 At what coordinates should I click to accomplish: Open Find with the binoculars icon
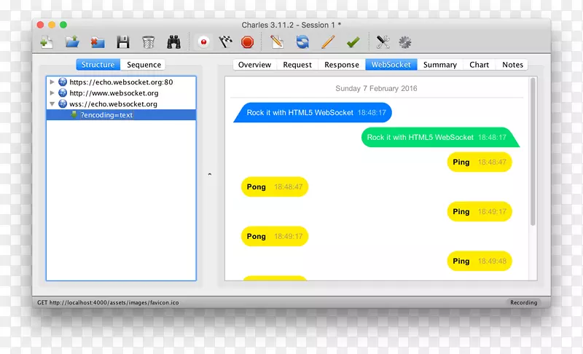pos(173,42)
